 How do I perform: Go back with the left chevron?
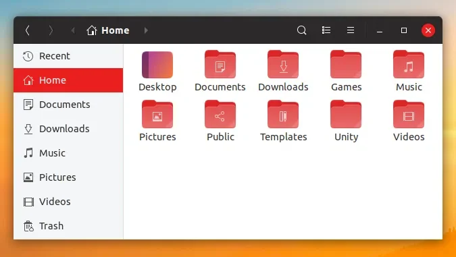[28, 30]
